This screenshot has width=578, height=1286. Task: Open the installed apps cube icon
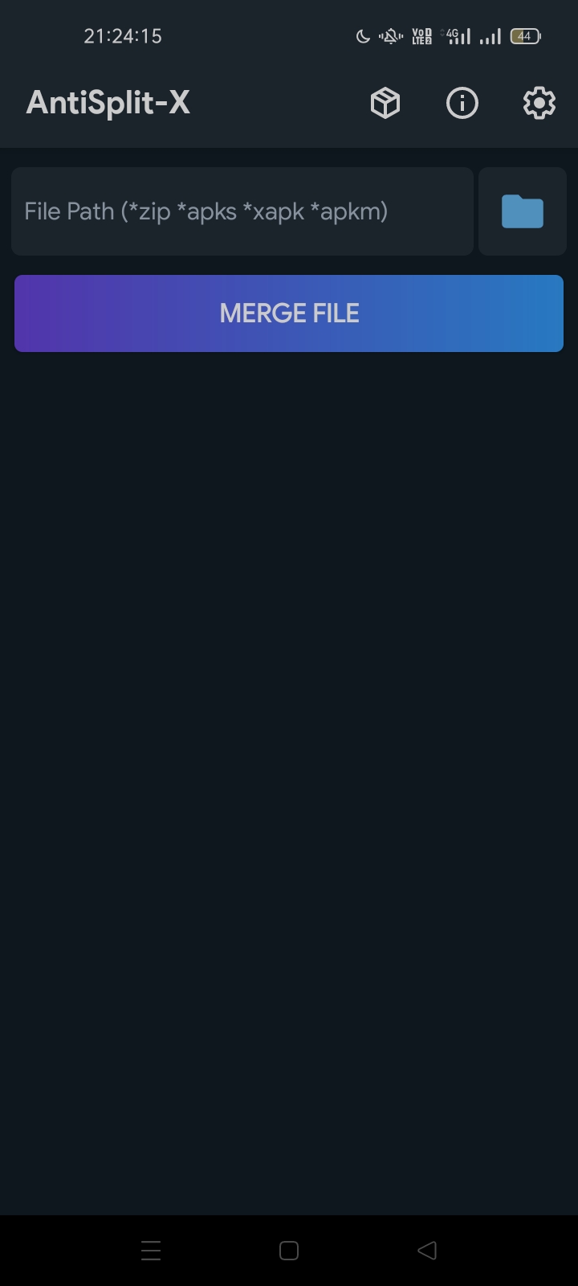click(x=385, y=103)
